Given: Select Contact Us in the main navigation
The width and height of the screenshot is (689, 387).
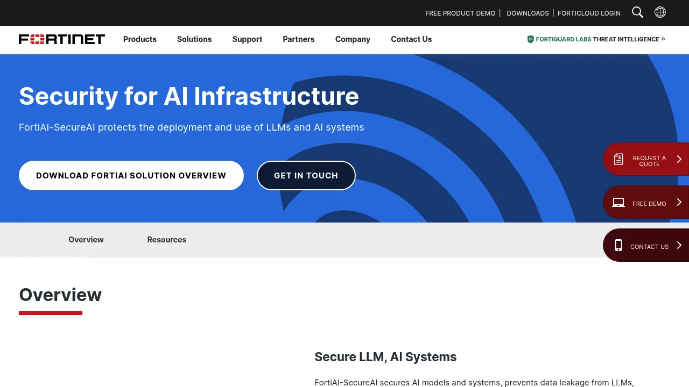Looking at the screenshot, I should coord(411,39).
